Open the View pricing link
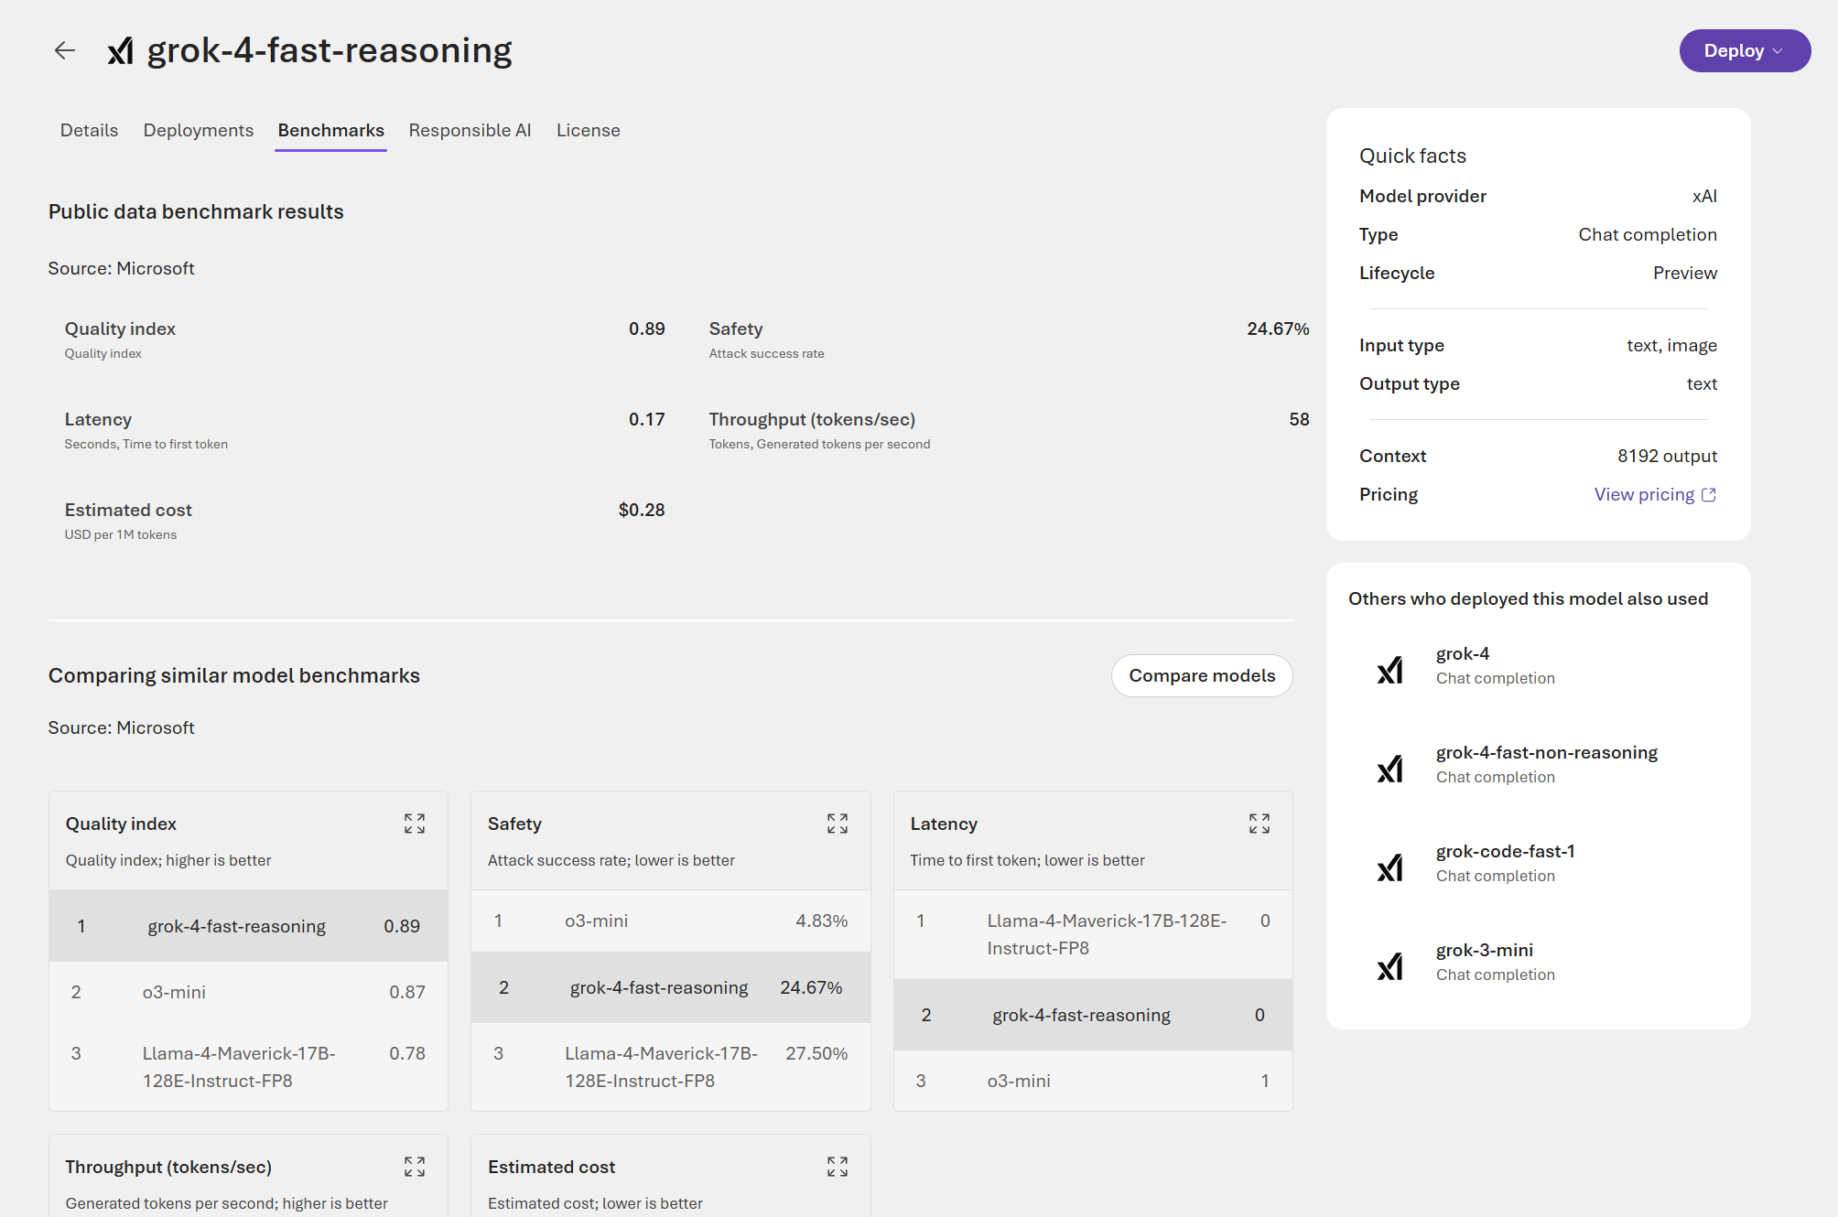1838x1217 pixels. pyautogui.click(x=1644, y=494)
